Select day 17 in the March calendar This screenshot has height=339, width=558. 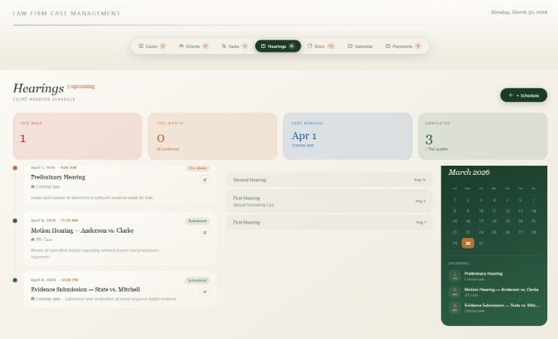tap(481, 221)
